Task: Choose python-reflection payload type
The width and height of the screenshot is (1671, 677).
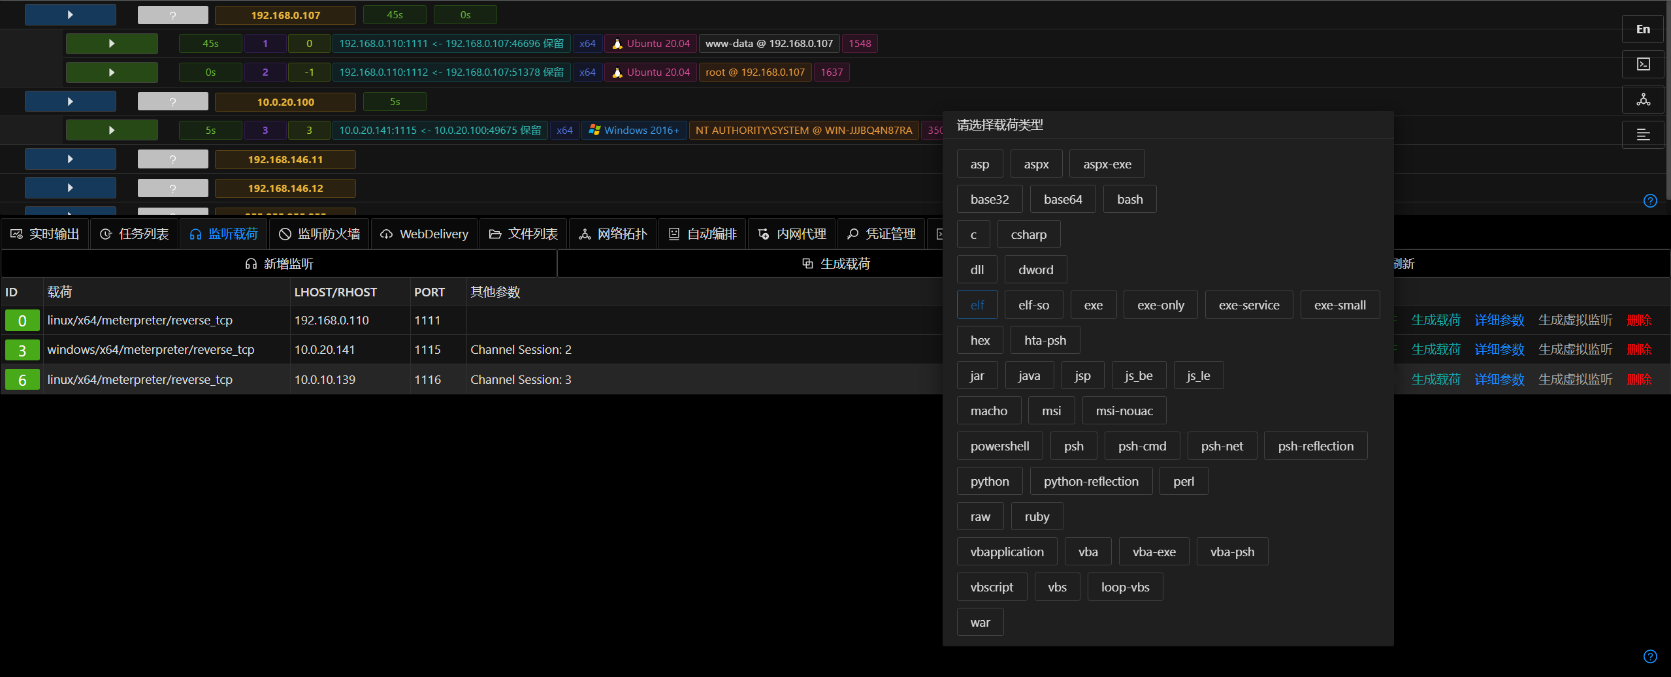Action: [1091, 481]
